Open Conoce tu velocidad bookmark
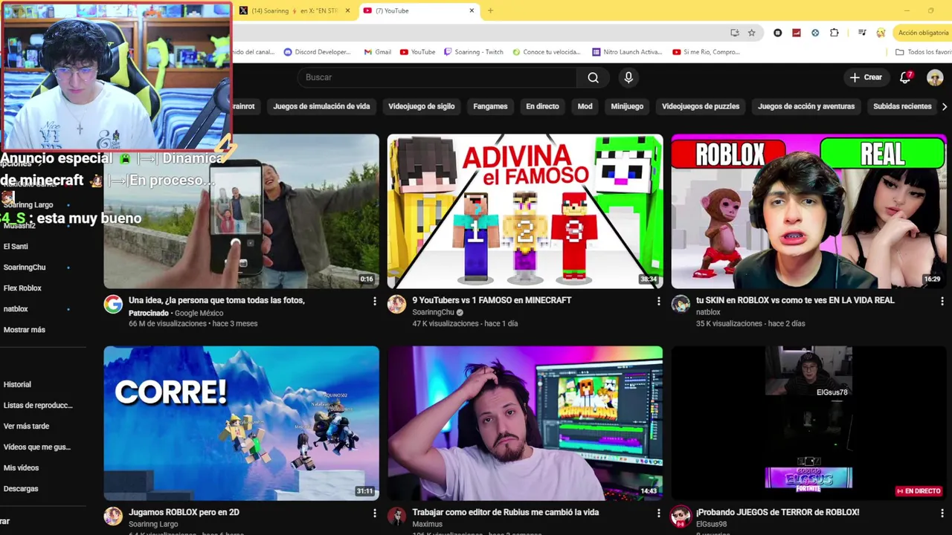 tap(546, 52)
